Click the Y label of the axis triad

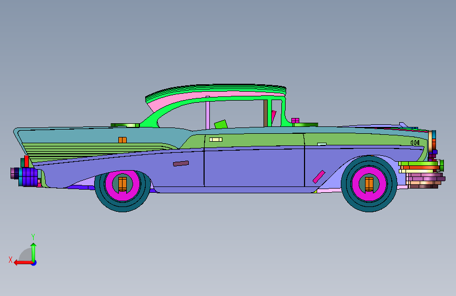click(x=33, y=237)
